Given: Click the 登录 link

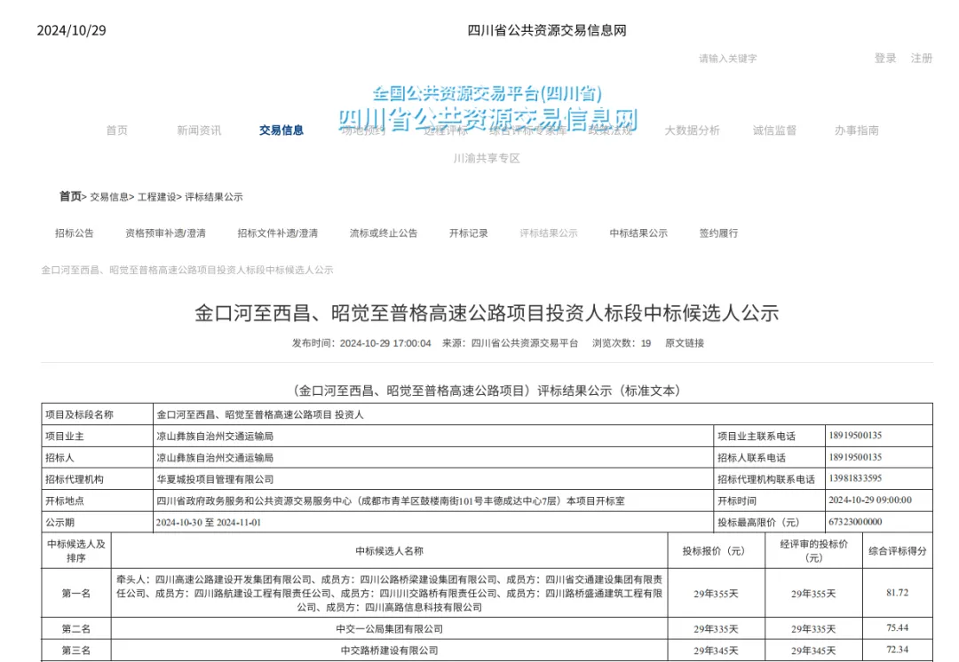Looking at the screenshot, I should click(x=885, y=58).
